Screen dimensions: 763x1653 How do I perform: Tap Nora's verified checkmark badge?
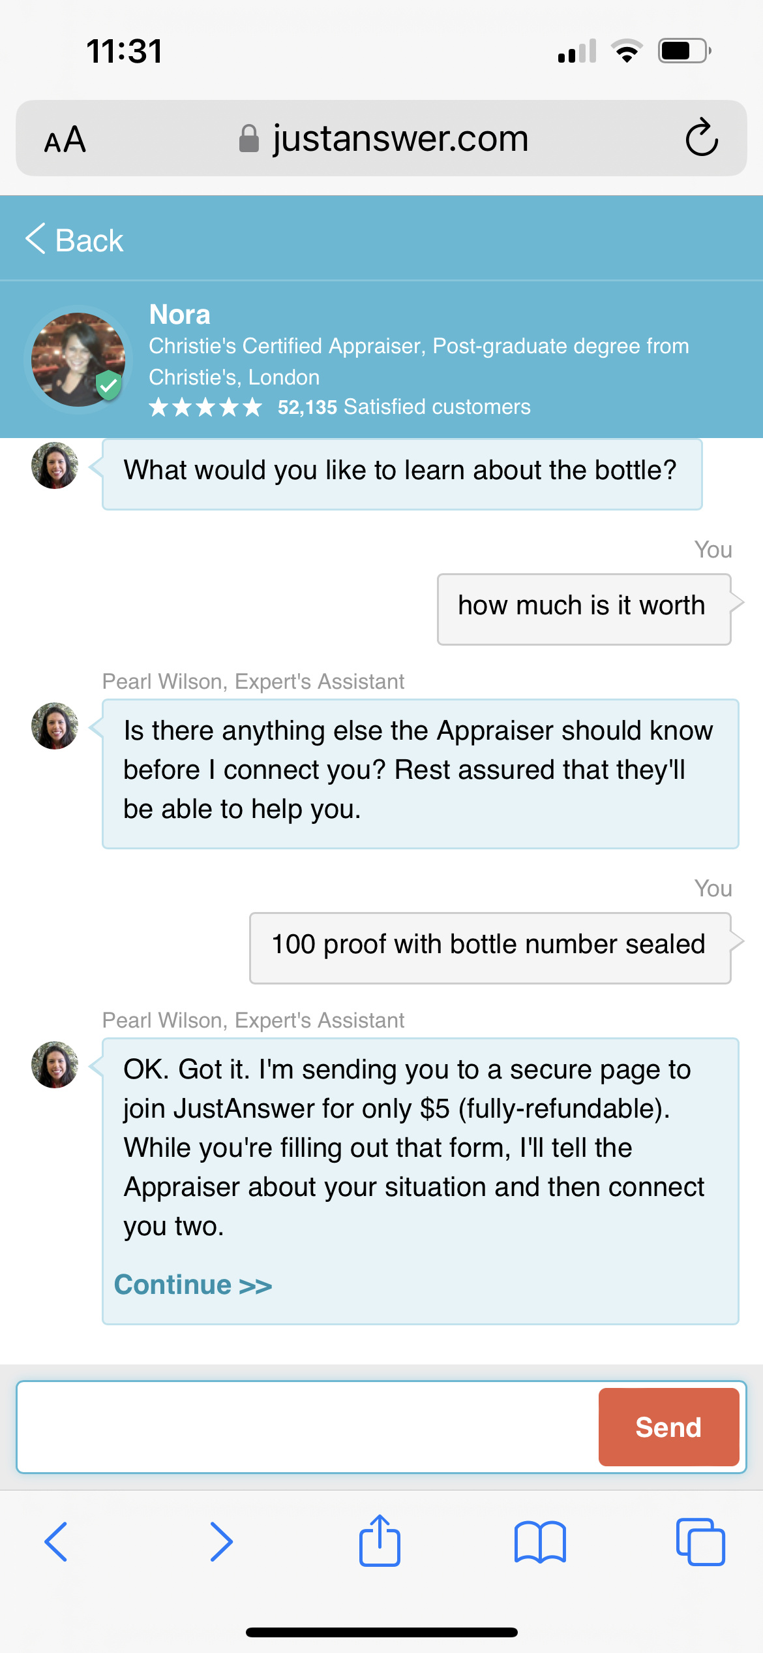pos(108,386)
